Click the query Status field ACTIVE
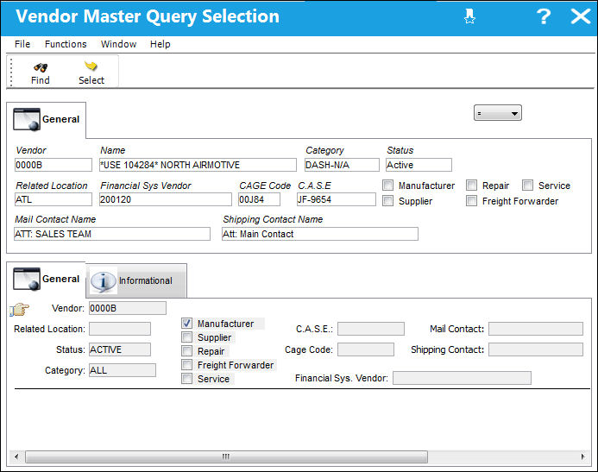The width and height of the screenshot is (598, 472). pos(120,349)
